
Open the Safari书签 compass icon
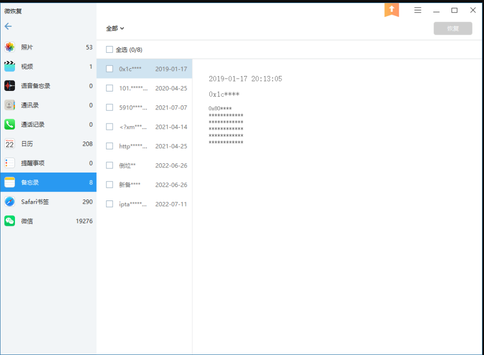10,202
